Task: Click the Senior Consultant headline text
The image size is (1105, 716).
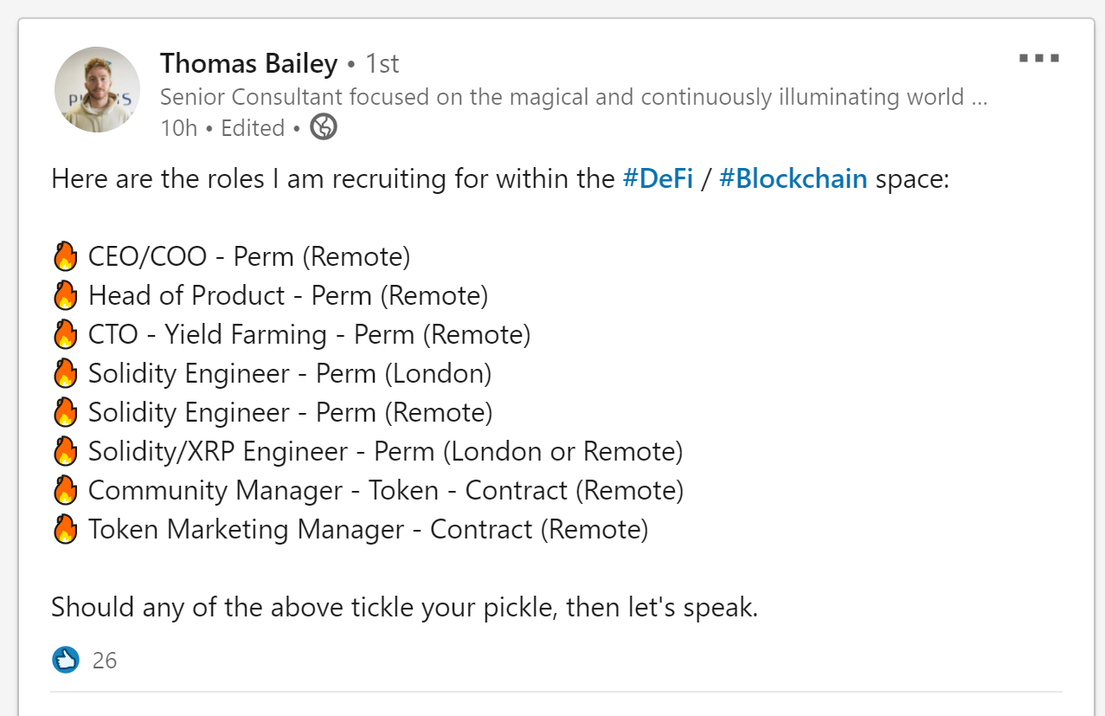Action: (x=574, y=96)
